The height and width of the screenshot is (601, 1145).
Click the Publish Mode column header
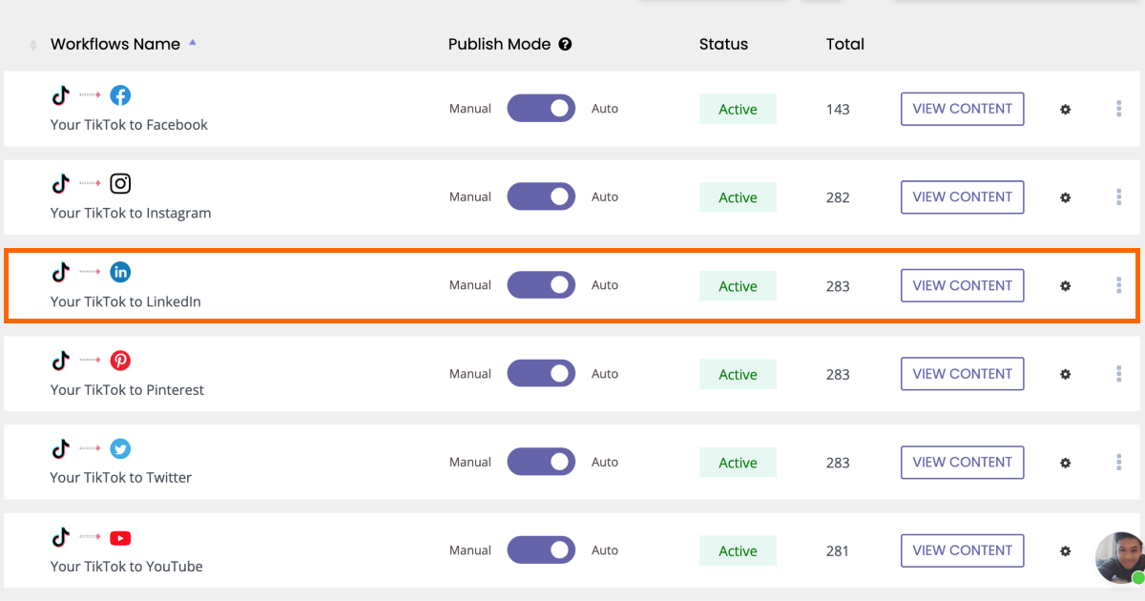point(500,44)
